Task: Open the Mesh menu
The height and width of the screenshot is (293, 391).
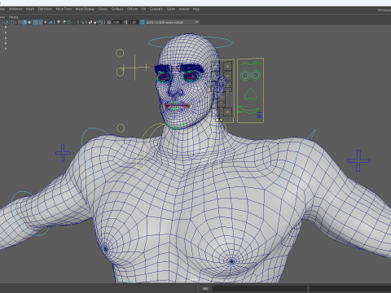Action: pos(30,9)
